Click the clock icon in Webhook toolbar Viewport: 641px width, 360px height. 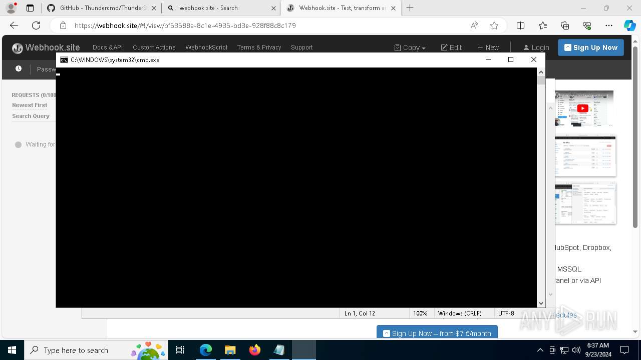pos(19,69)
